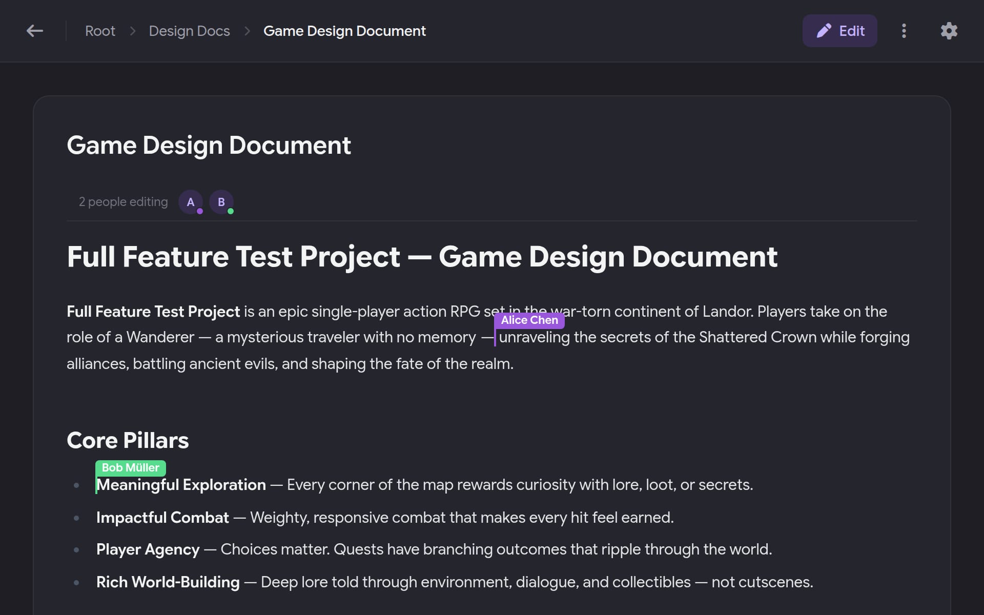Click the 'Full Feature Test Project — Game Design Document' heading
This screenshot has height=615, width=984.
(422, 256)
